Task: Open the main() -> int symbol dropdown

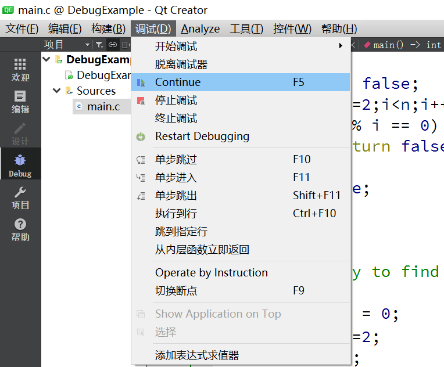Action: (402, 45)
